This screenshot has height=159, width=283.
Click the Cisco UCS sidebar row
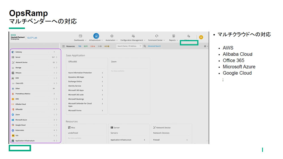point(35,83)
